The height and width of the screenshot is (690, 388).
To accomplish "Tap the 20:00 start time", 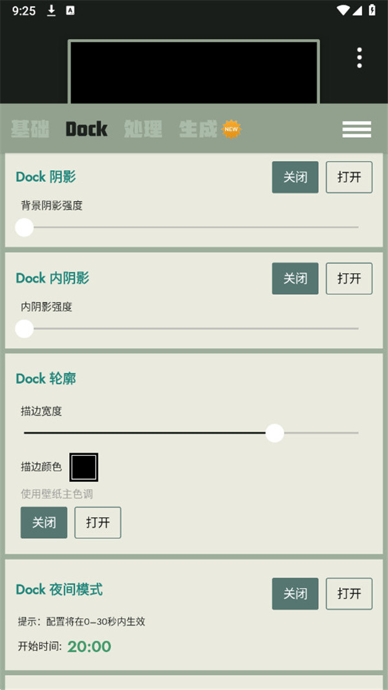I will [x=89, y=646].
